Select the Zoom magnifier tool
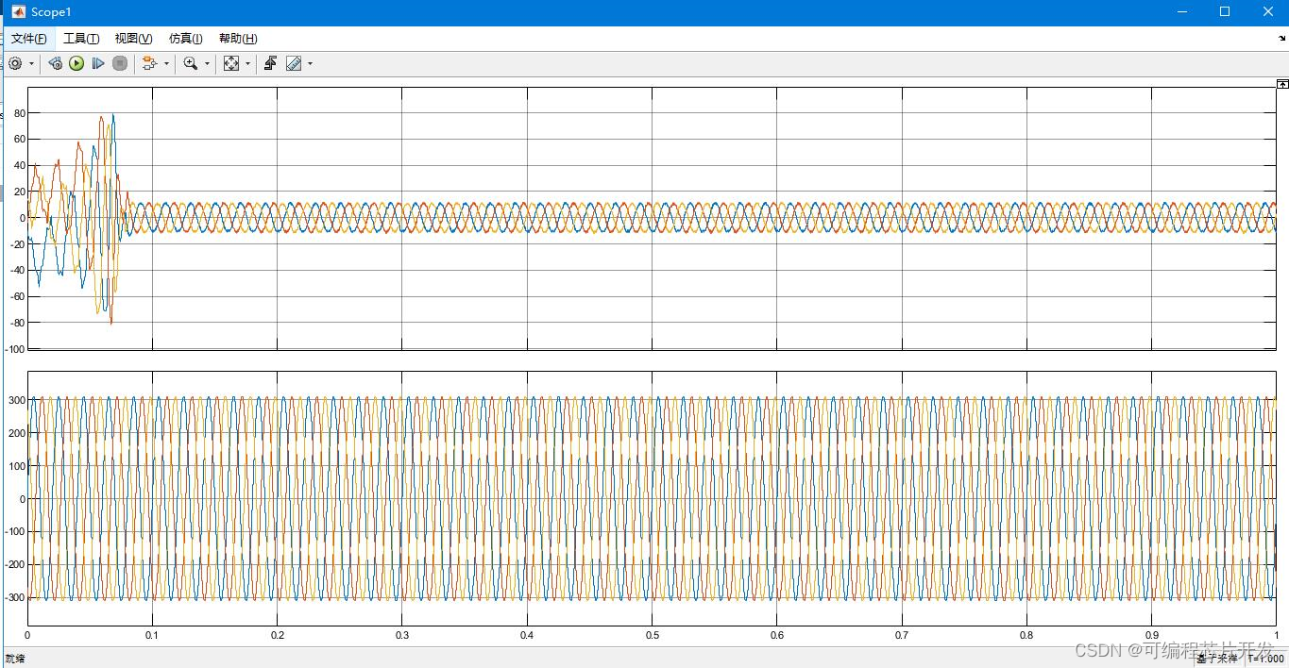1289x668 pixels. [191, 63]
